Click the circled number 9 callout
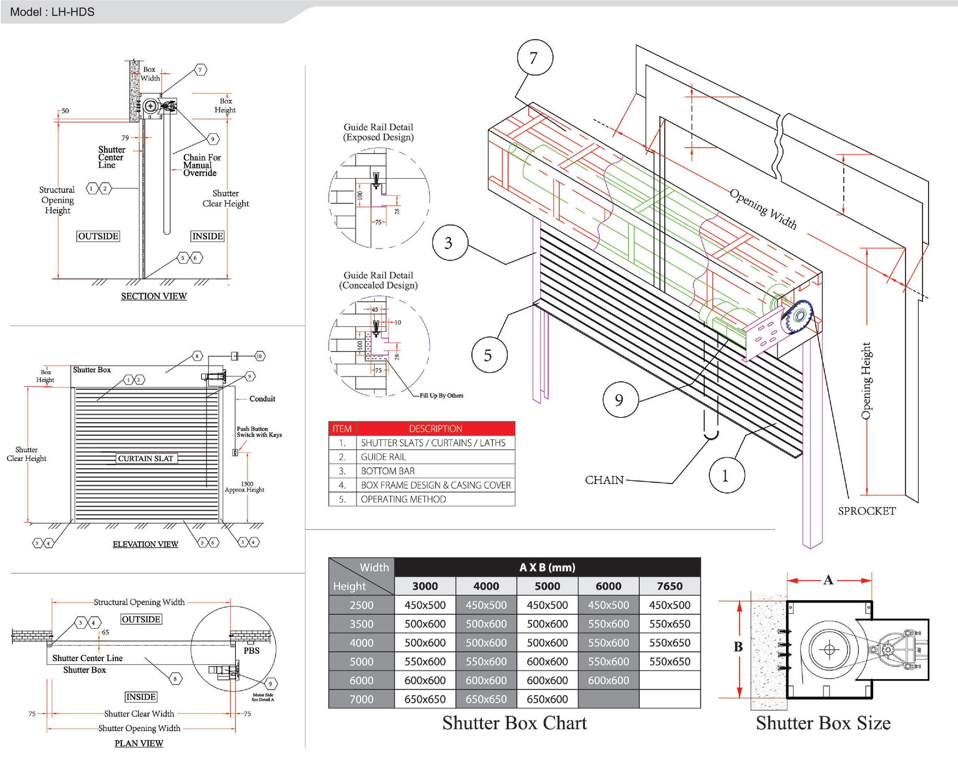Image resolution: width=958 pixels, height=758 pixels. 620,400
